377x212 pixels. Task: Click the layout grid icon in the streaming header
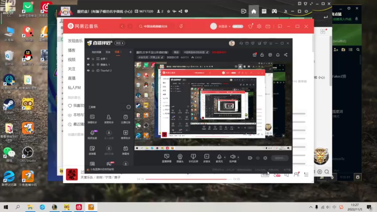click(x=270, y=55)
